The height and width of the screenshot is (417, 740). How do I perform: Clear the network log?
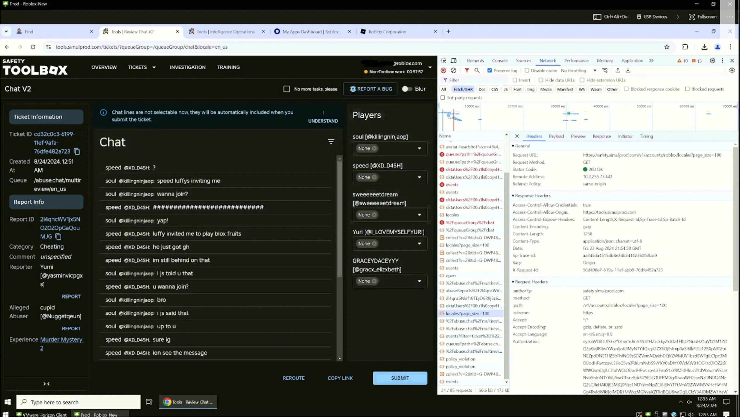click(453, 70)
